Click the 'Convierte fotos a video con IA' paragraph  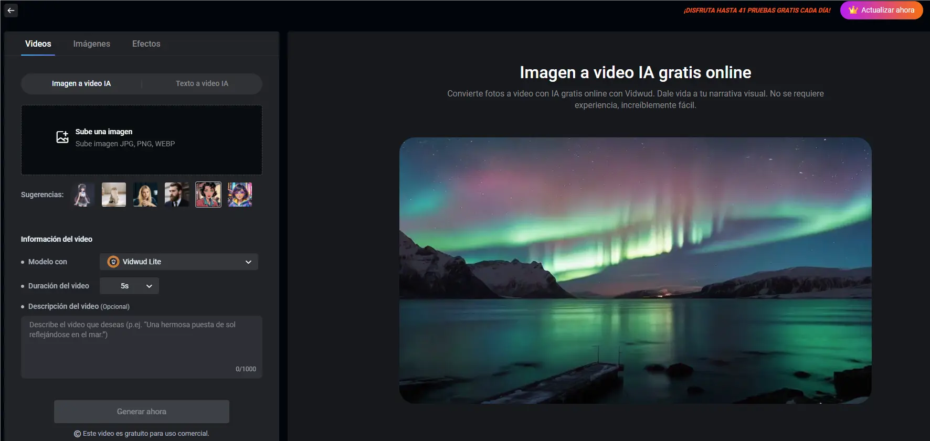tap(636, 99)
